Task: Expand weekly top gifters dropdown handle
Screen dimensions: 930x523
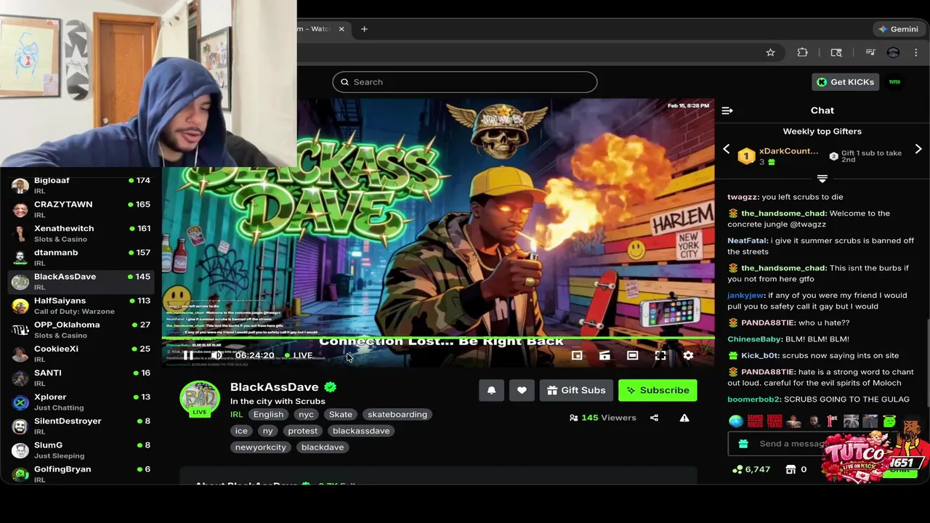Action: tap(822, 178)
